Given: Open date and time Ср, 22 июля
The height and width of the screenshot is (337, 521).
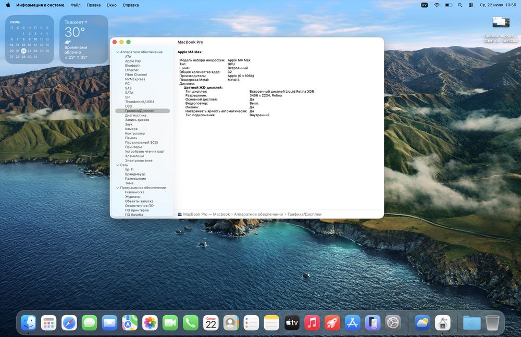Looking at the screenshot, I should pyautogui.click(x=498, y=5).
